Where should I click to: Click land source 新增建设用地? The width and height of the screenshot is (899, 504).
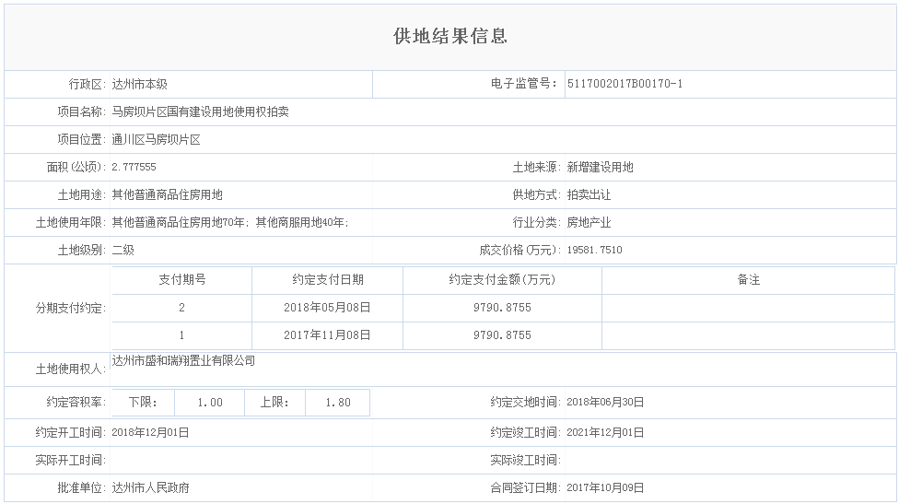pos(600,167)
